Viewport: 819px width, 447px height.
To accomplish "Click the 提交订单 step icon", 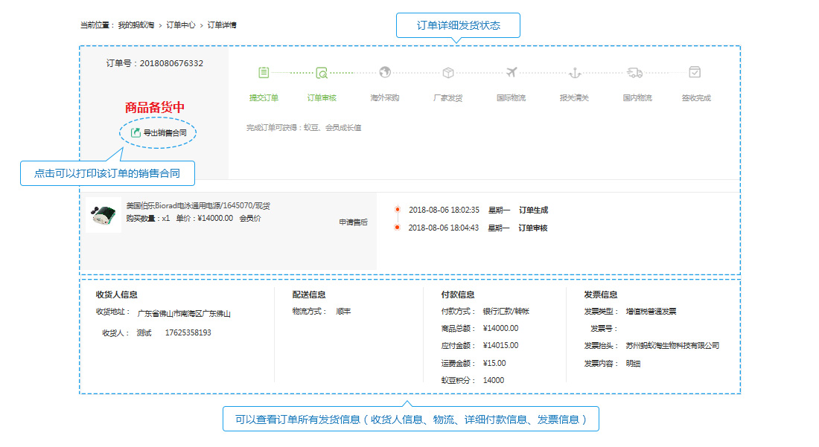I will click(264, 72).
